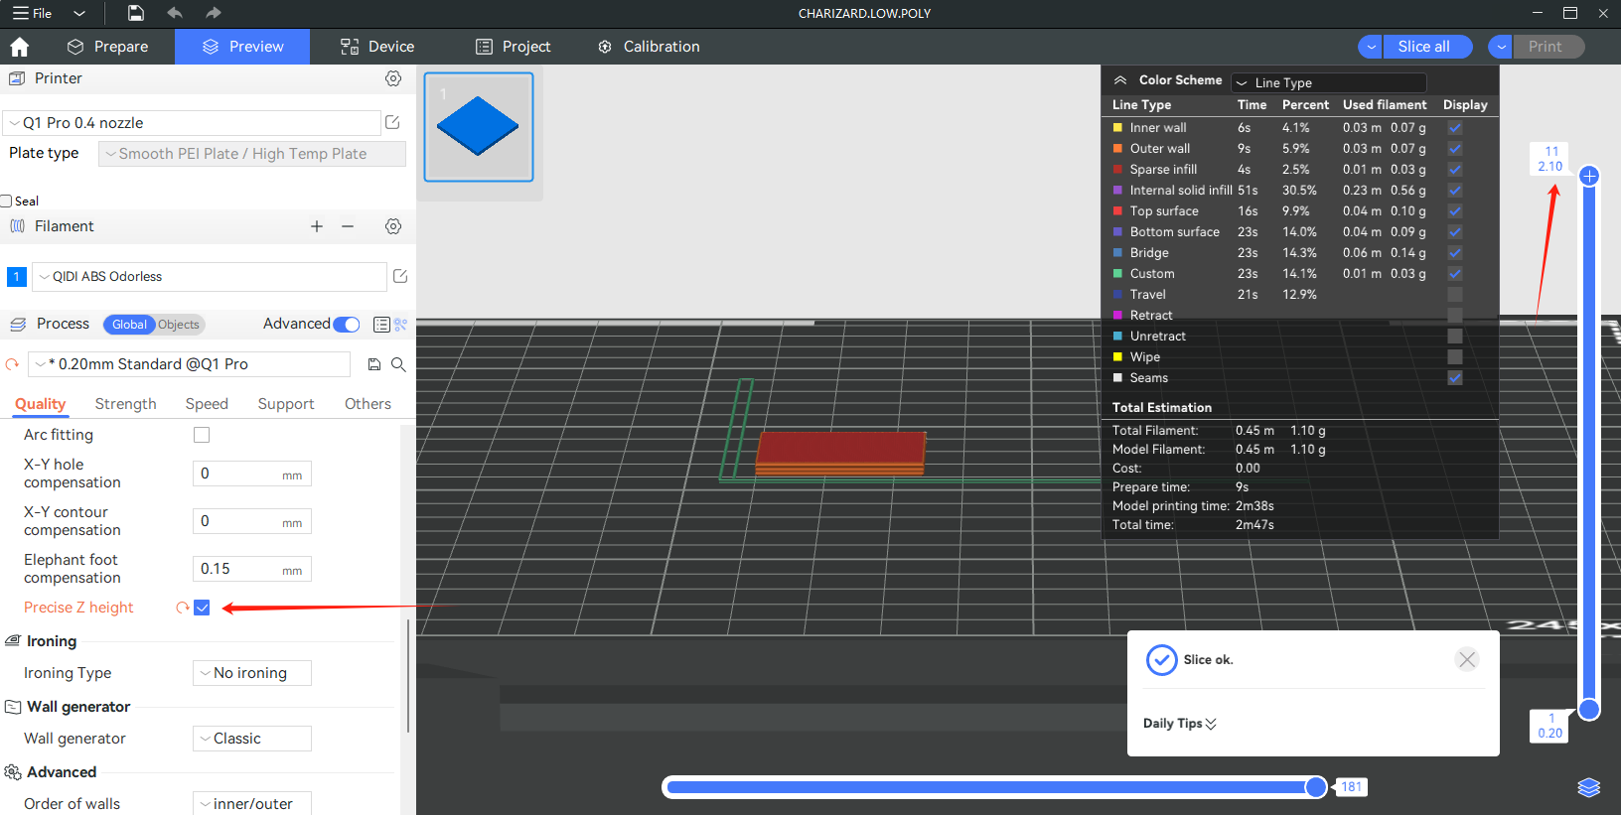Edit the QIDI ABS Odorless filament preset
Image resolution: width=1621 pixels, height=815 pixels.
coord(400,276)
